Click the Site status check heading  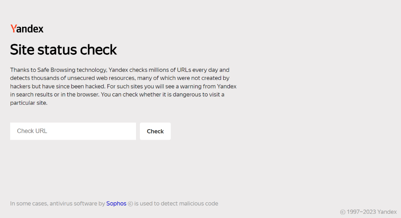click(x=63, y=50)
